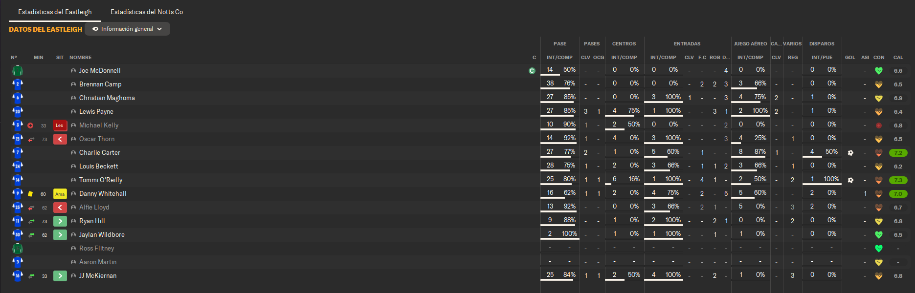Select Louis Beckett's 6.2 rating

tap(898, 167)
